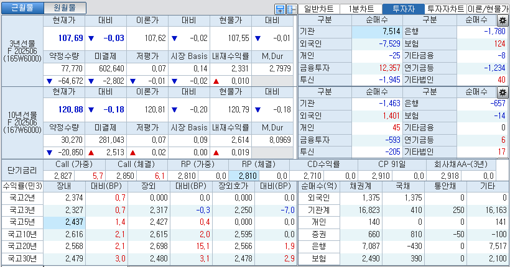This screenshot has width=510, height=267.
Task: Select theoretical price 107.62
Action: pos(155,38)
